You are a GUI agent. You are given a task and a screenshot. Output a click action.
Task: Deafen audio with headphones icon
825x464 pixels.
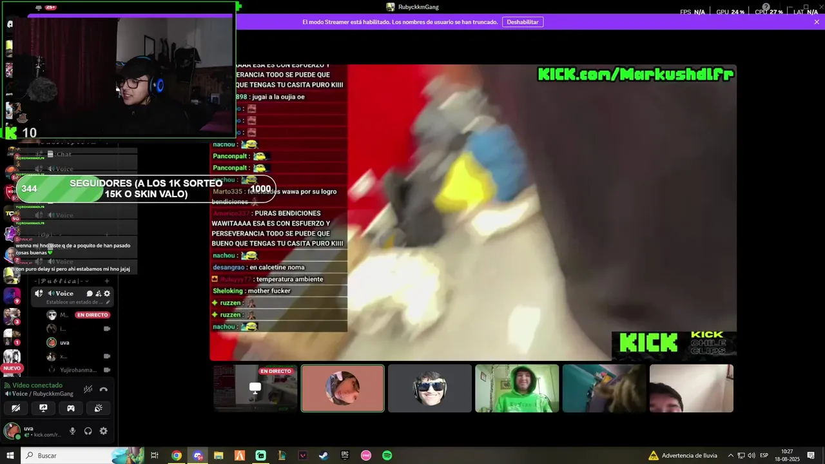pos(88,431)
